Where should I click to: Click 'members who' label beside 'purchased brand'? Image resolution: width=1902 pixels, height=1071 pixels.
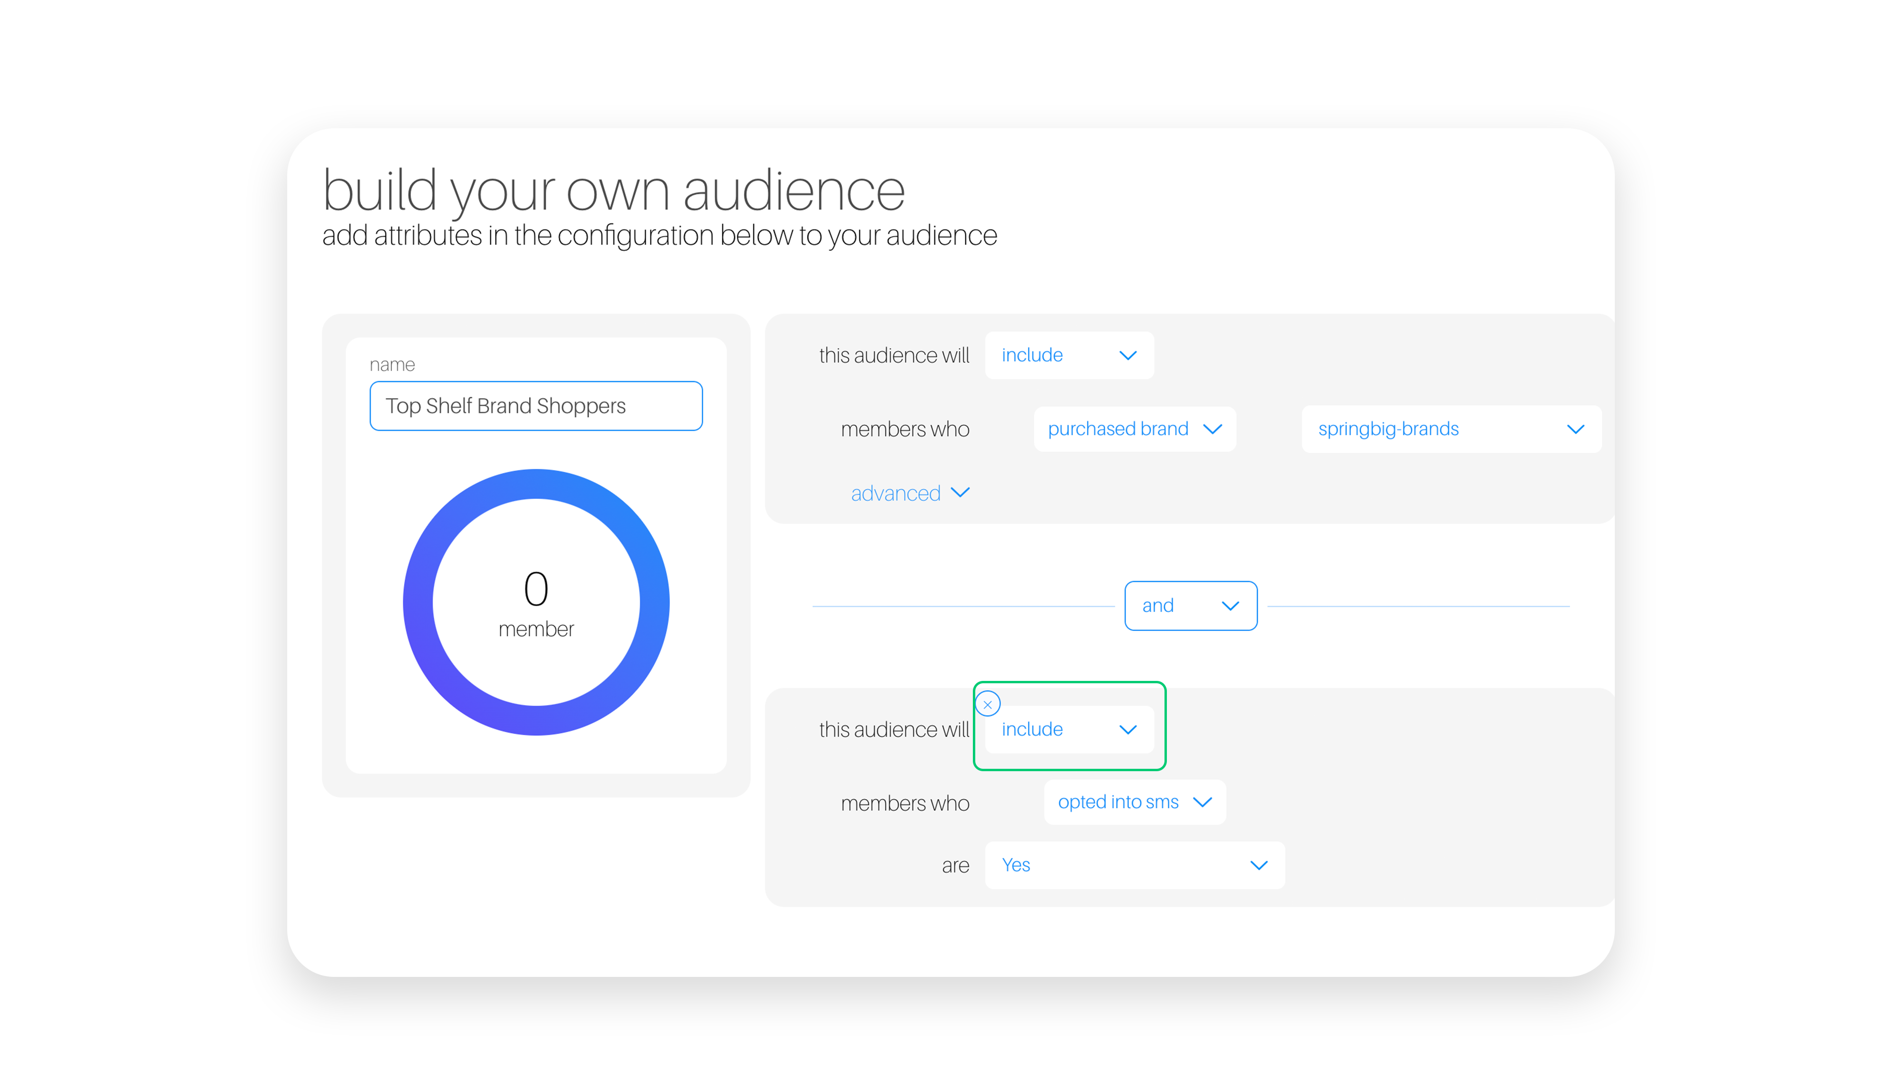905,429
